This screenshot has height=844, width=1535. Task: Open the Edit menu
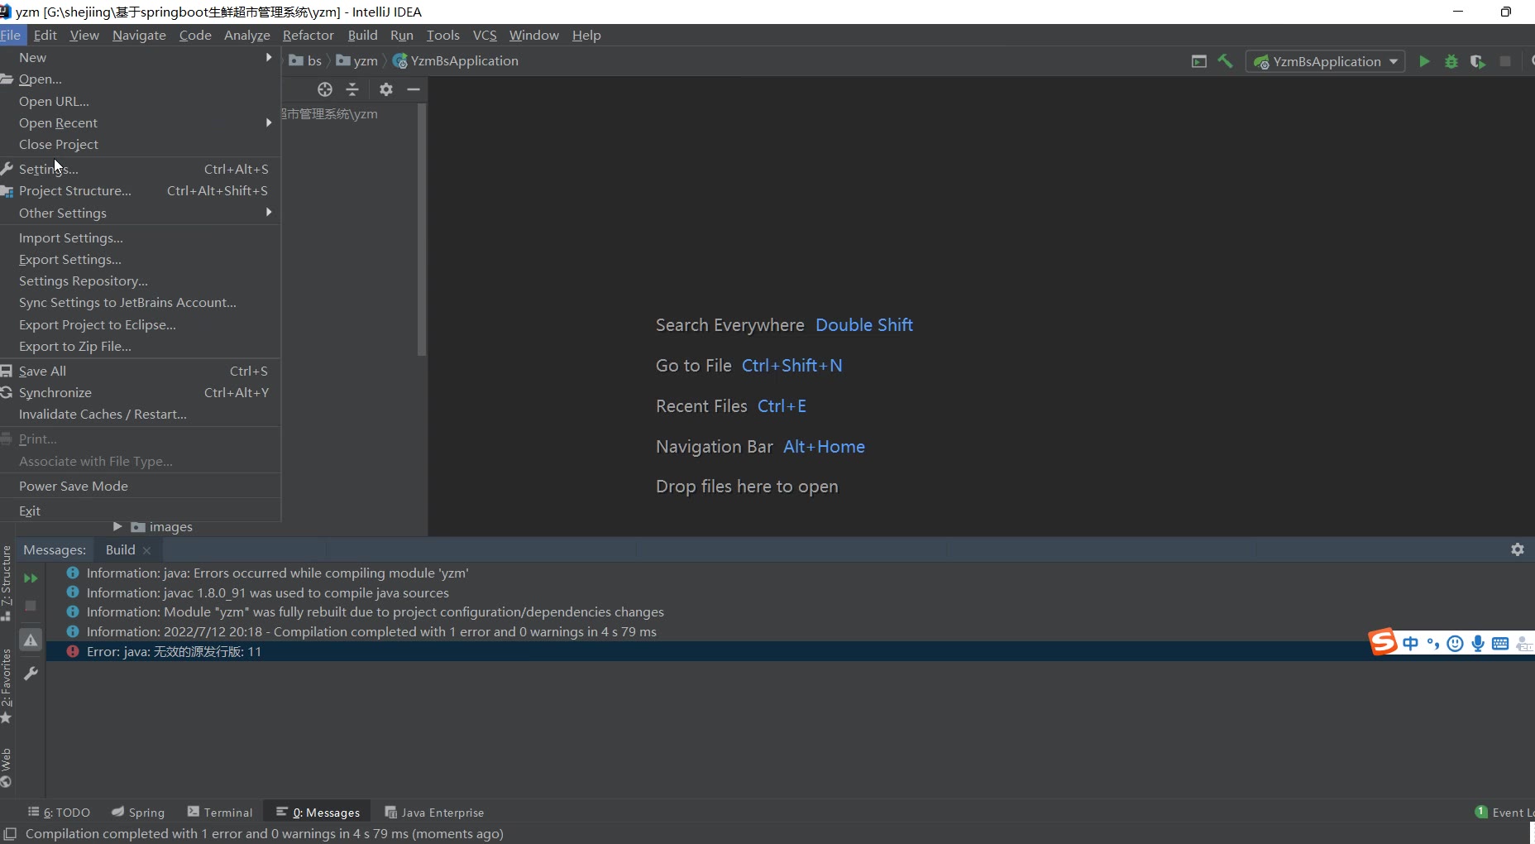pos(45,35)
